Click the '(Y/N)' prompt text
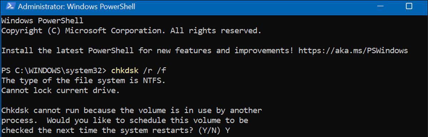Image resolution: width=428 pixels, height=137 pixels. point(209,130)
